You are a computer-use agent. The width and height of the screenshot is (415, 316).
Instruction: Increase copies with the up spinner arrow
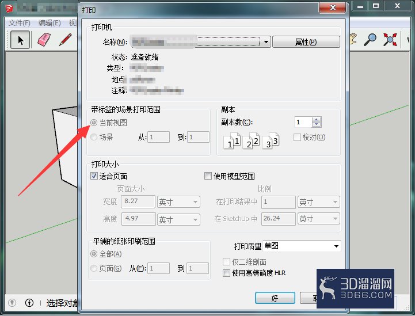point(317,119)
